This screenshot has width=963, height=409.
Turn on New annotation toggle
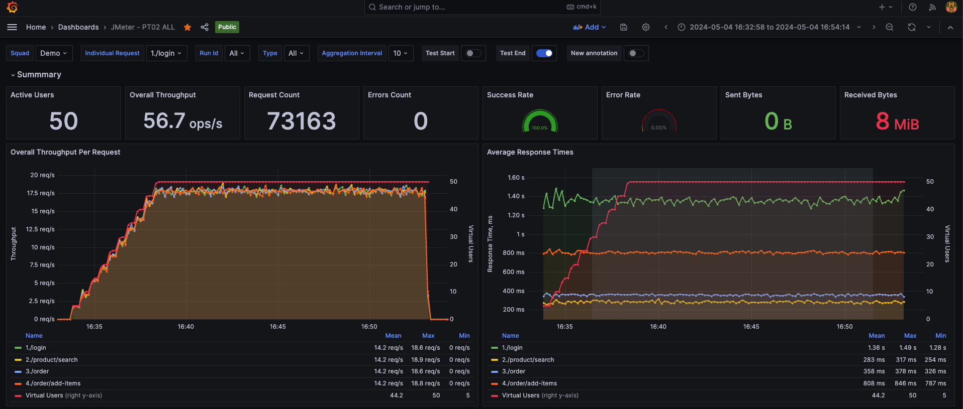click(636, 53)
